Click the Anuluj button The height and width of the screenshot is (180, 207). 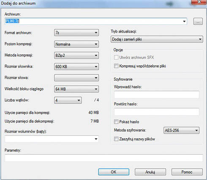click(x=150, y=172)
